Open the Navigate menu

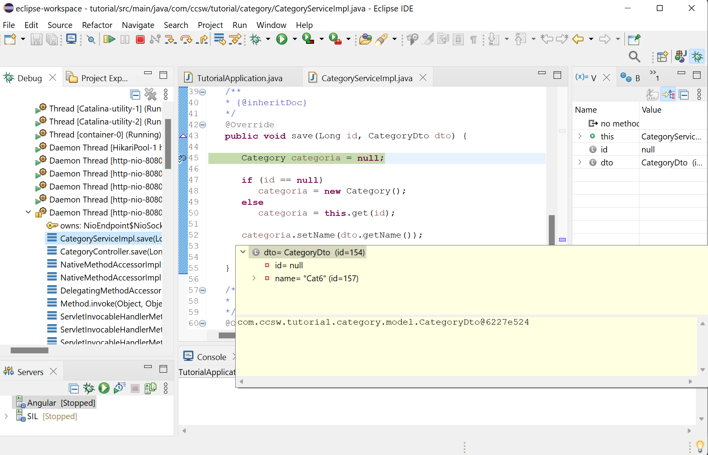(x=138, y=25)
